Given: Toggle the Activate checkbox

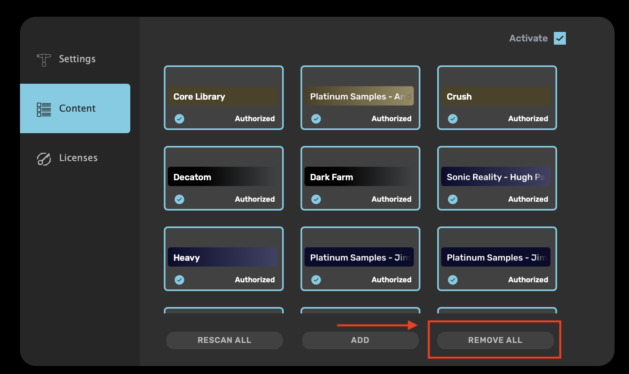Looking at the screenshot, I should coord(560,38).
